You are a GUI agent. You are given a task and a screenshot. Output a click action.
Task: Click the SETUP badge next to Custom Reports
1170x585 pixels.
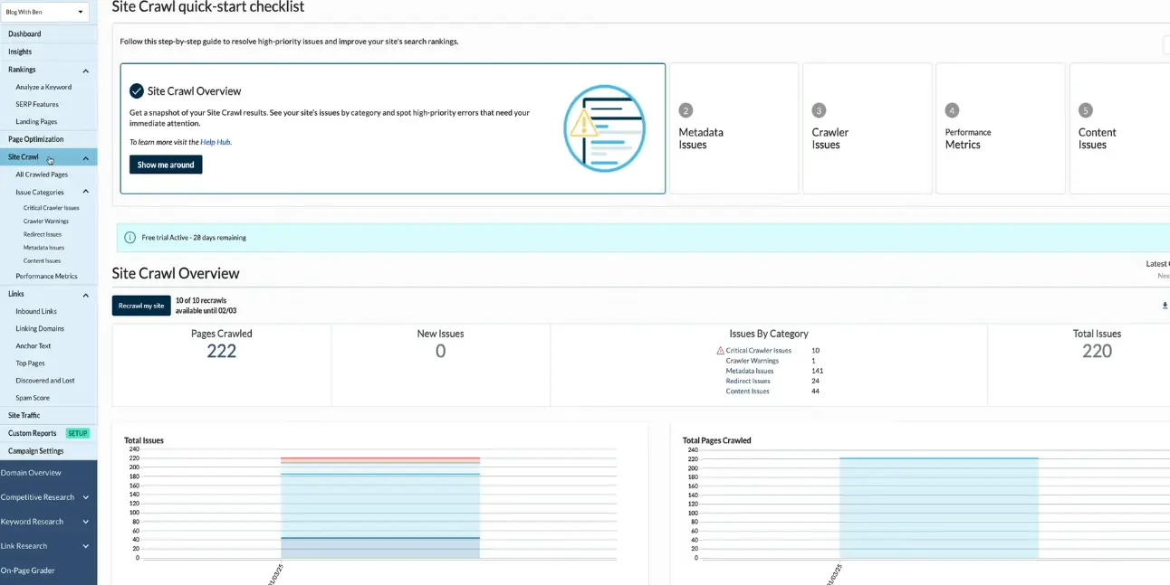(77, 433)
